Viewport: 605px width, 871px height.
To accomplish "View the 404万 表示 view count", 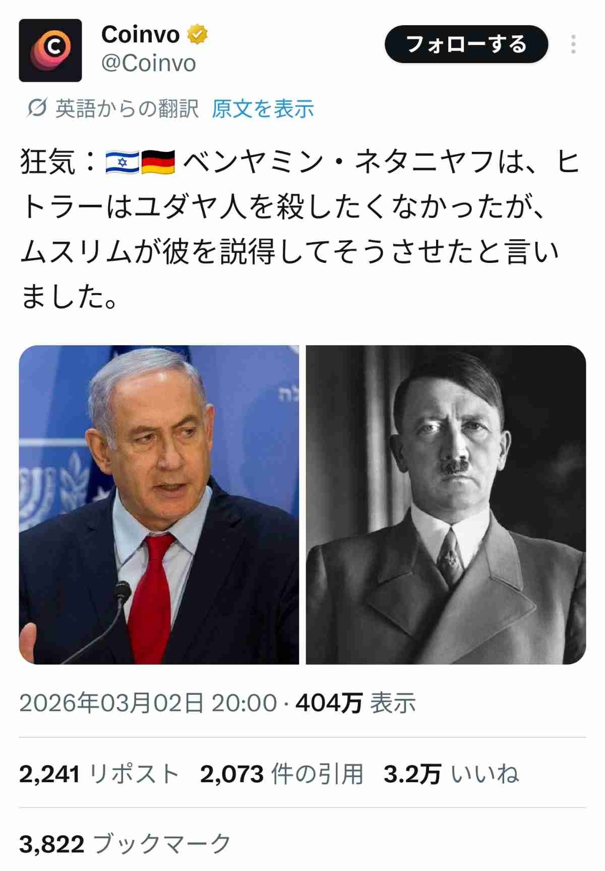I will coord(355,703).
